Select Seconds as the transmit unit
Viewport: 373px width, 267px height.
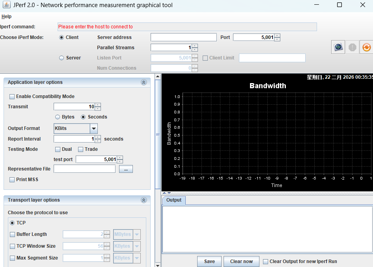point(83,117)
